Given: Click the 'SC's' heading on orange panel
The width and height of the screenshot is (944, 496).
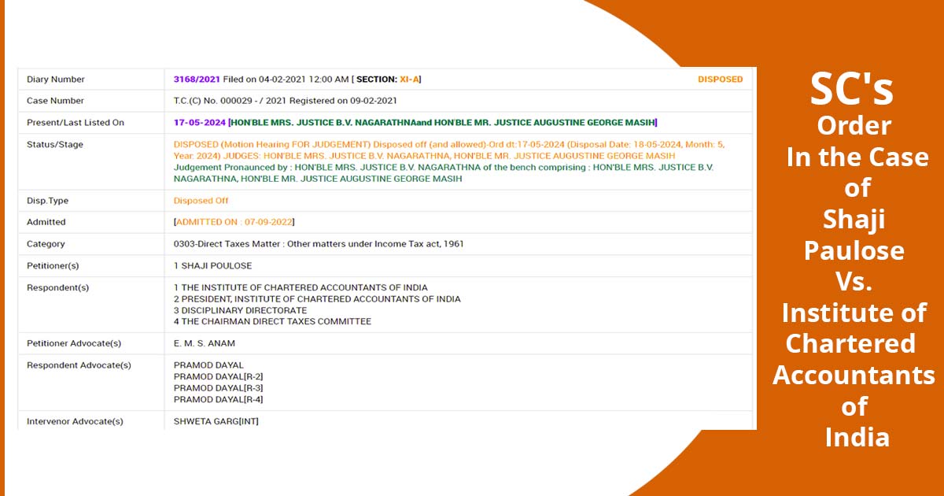Looking at the screenshot, I should pyautogui.click(x=852, y=90).
